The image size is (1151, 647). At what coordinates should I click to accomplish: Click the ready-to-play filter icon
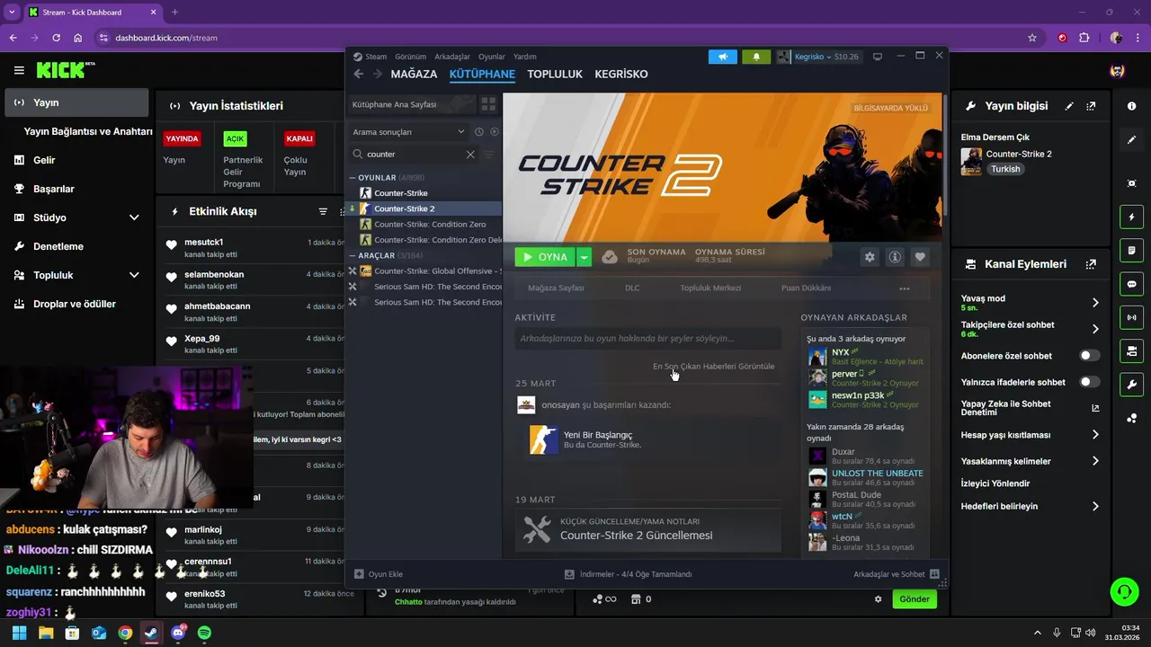click(494, 131)
